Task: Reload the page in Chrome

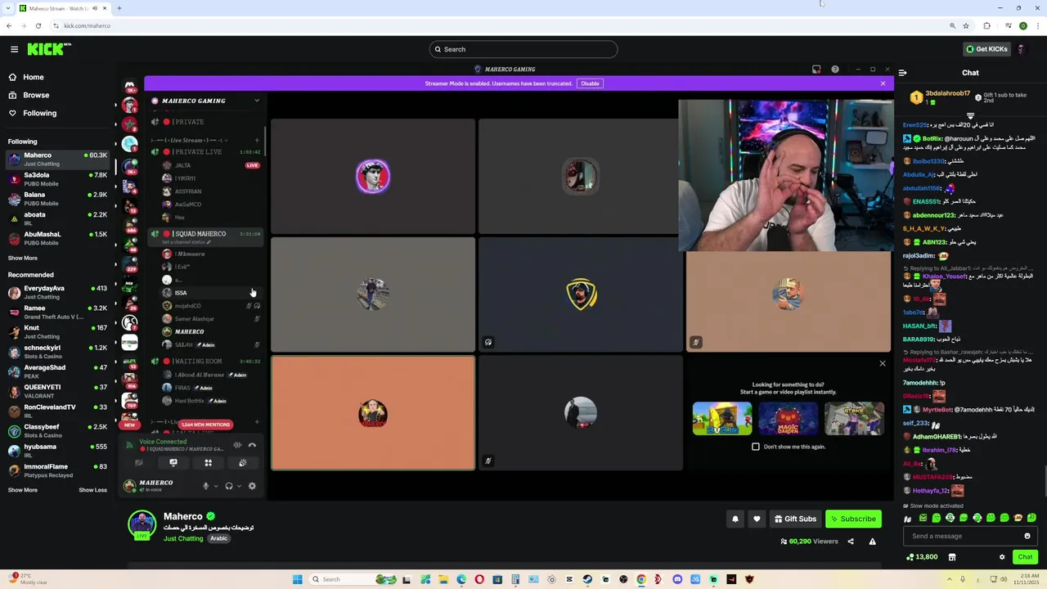Action: [38, 25]
